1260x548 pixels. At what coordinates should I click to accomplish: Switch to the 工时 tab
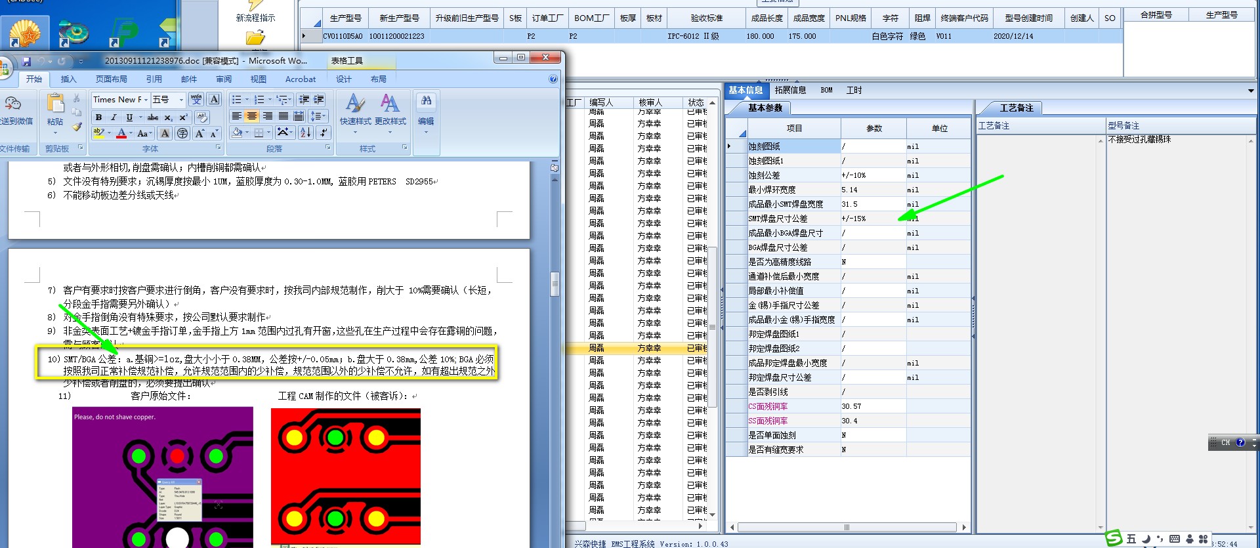click(x=854, y=90)
